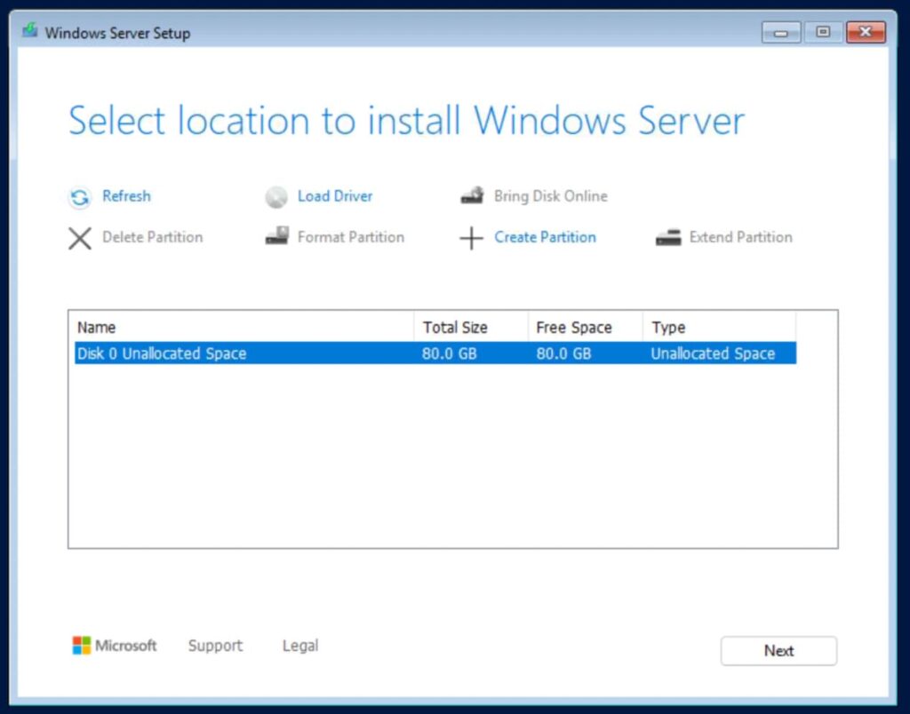The height and width of the screenshot is (714, 910).
Task: Click the Windows Server Setup title bar icon
Action: point(30,32)
